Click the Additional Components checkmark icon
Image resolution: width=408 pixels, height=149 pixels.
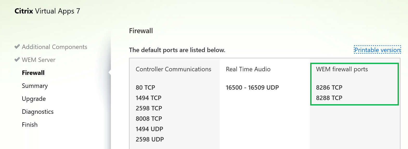17,47
